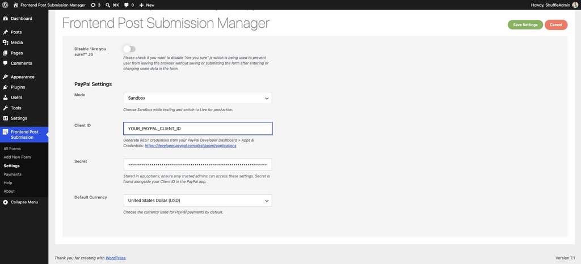The width and height of the screenshot is (581, 264).
Task: Open the Default Currency dropdown
Action: click(x=197, y=201)
